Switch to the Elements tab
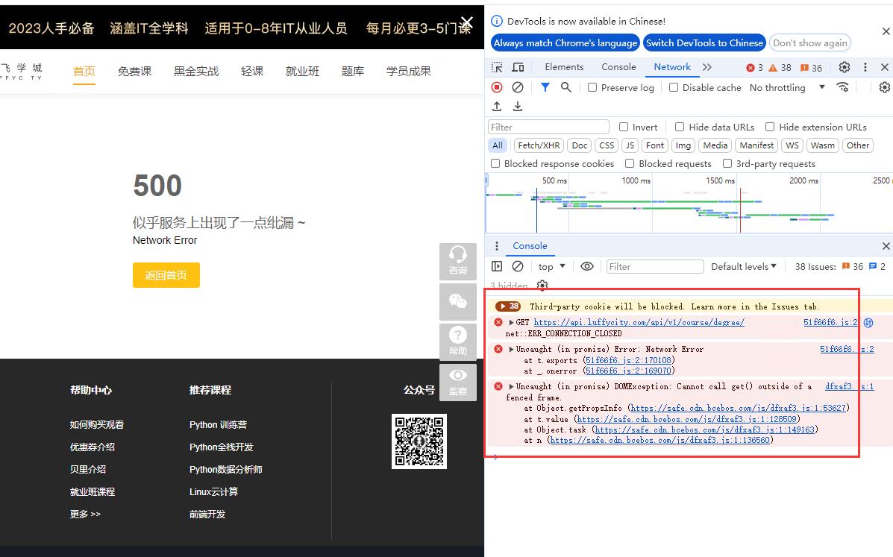The width and height of the screenshot is (893, 557). 564,67
